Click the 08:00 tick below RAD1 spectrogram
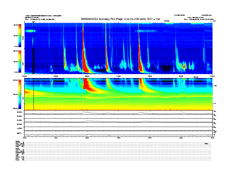The width and height of the screenshot is (229, 177). pos(87,76)
